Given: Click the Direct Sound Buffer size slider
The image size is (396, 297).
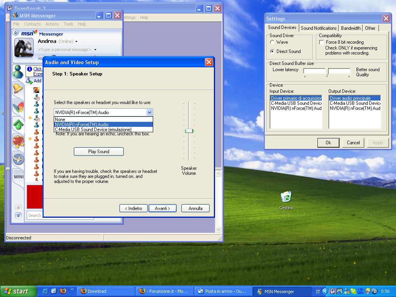Looking at the screenshot, I should pos(328,72).
